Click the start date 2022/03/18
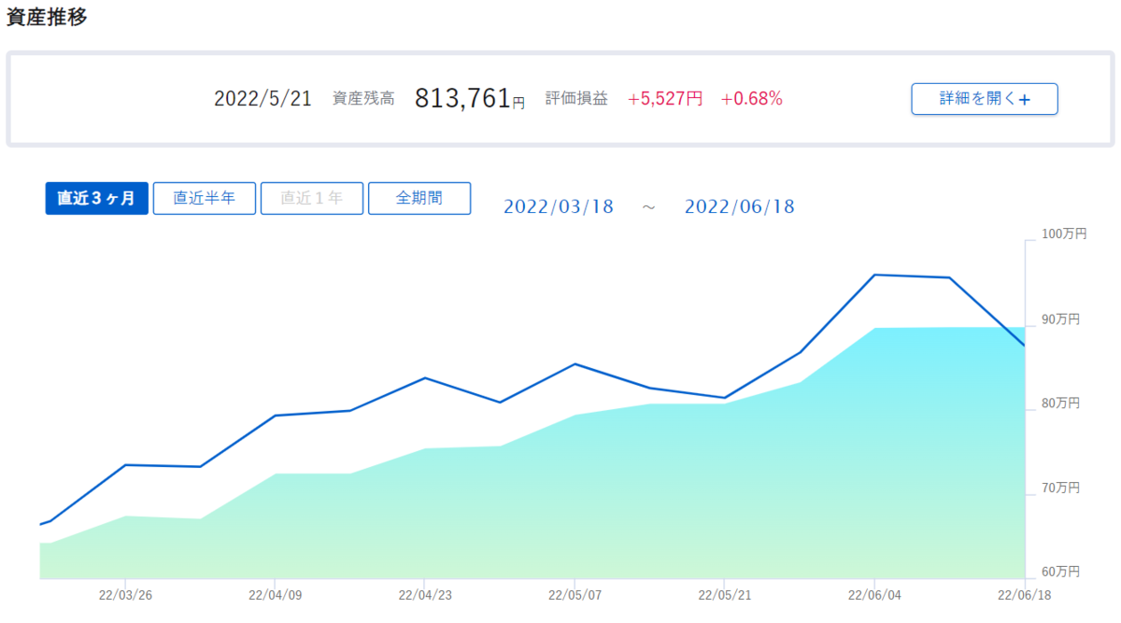This screenshot has width=1121, height=623. point(559,206)
